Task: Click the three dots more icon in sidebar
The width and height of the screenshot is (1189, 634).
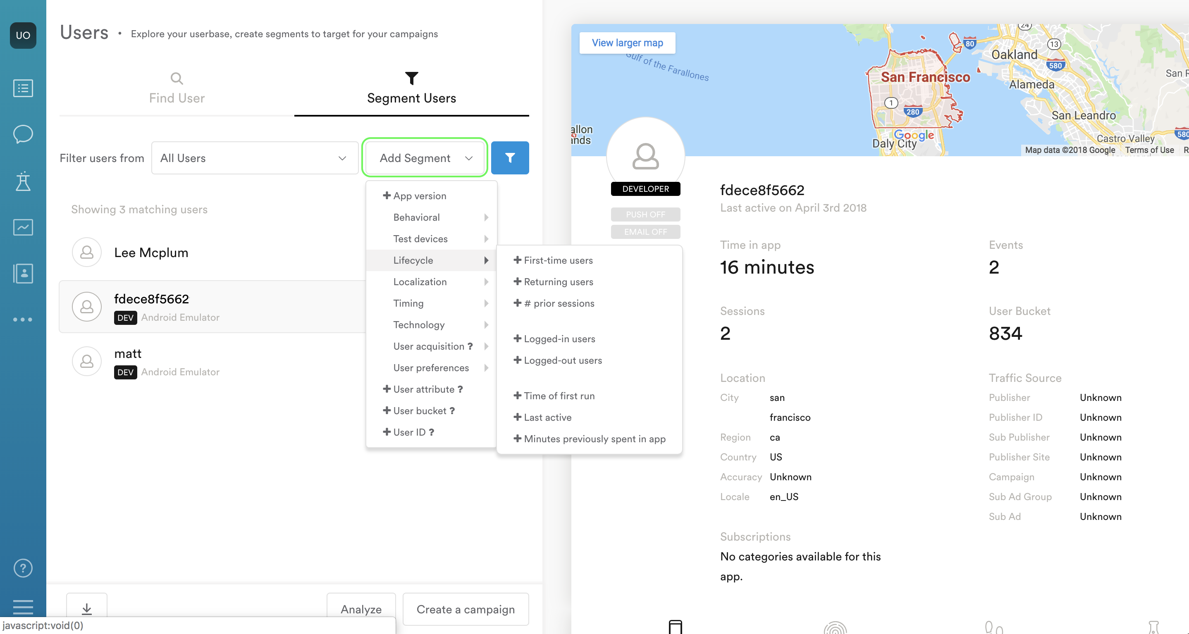Action: (23, 319)
